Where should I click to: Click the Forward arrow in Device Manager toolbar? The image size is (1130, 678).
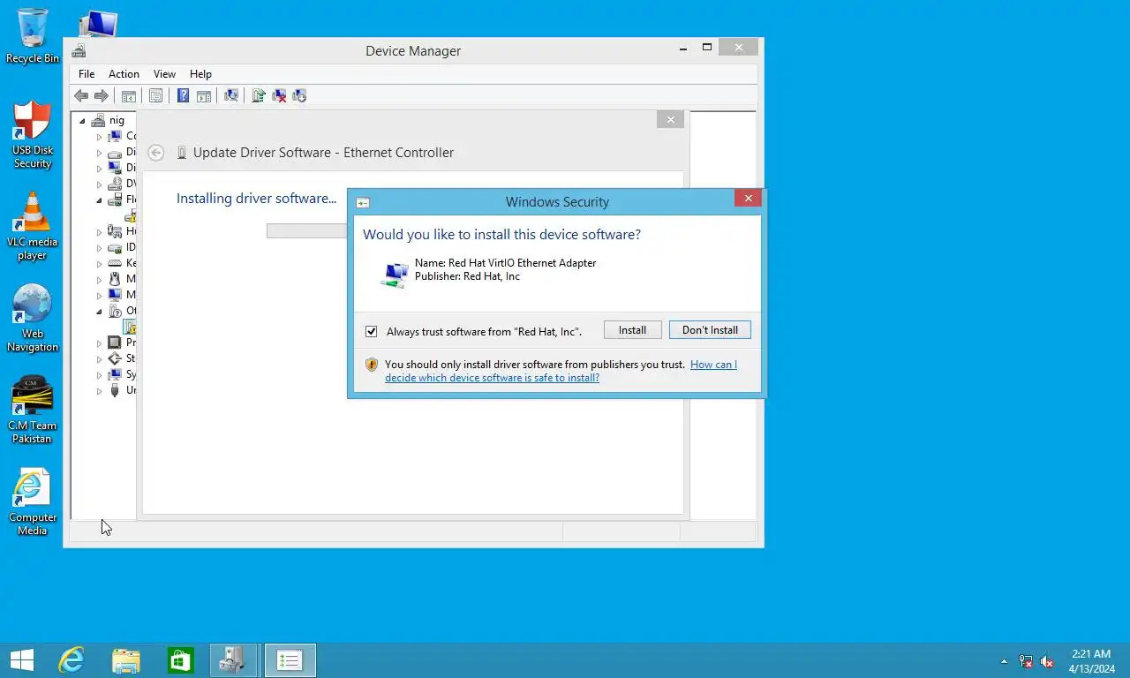[102, 95]
